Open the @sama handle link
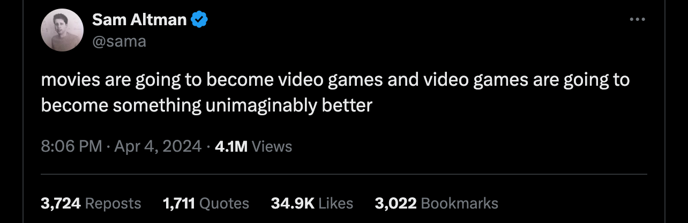The image size is (688, 223). 119,41
